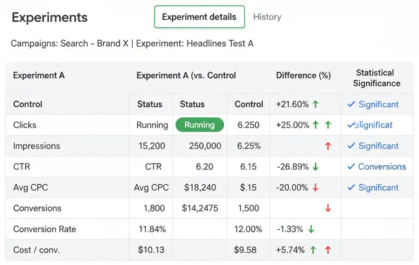419x265 pixels.
Task: Click the blue checkmark beside Significant in Control row
Action: tap(351, 105)
